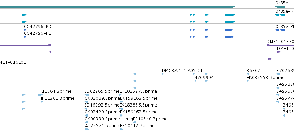Click the IP11561.3prime EST label
The image size is (294, 131).
[x=55, y=91]
